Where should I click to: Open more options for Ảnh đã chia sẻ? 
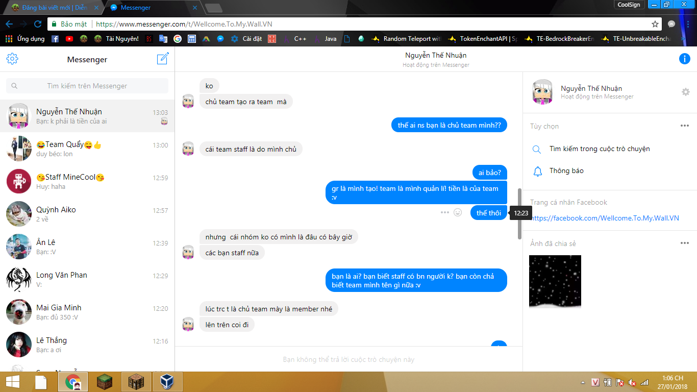coord(685,243)
